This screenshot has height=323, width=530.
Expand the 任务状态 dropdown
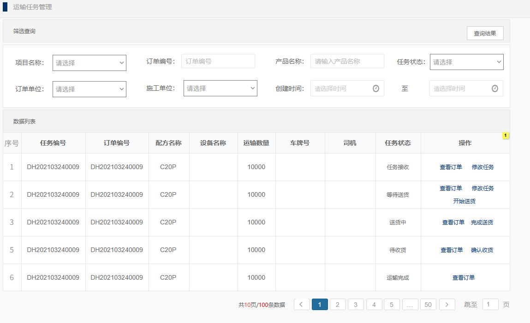[466, 62]
